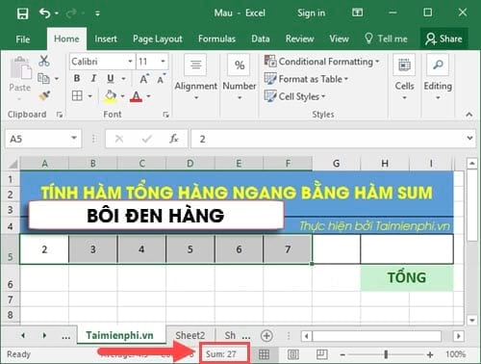Open Conditional Formatting menu
Screen dimensions: 481x364
[321, 62]
